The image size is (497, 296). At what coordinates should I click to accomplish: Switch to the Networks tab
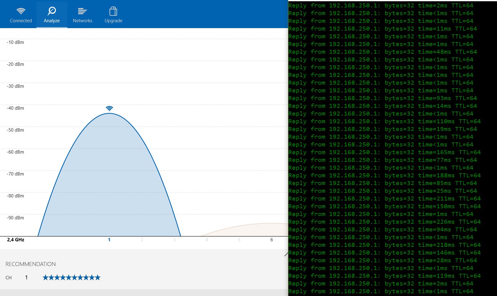tap(82, 15)
